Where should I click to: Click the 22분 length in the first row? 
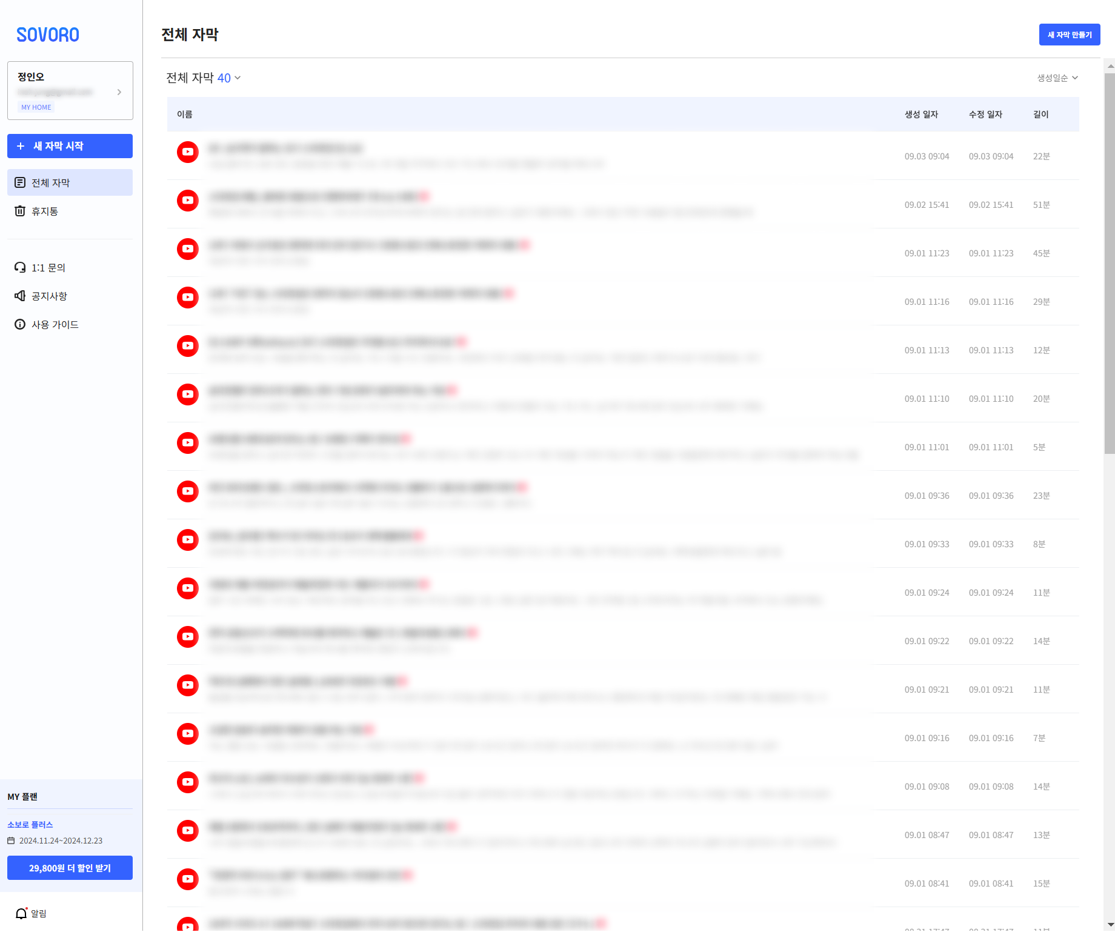tap(1041, 156)
